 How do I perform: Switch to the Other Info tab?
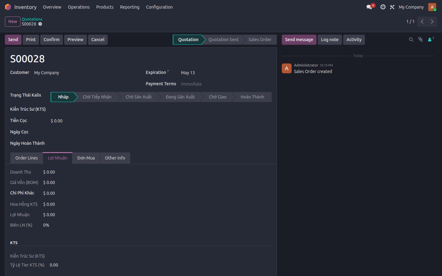click(115, 158)
